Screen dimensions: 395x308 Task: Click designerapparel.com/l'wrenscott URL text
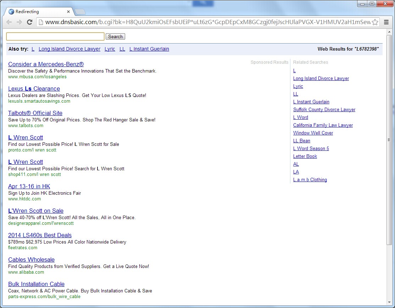click(x=41, y=223)
